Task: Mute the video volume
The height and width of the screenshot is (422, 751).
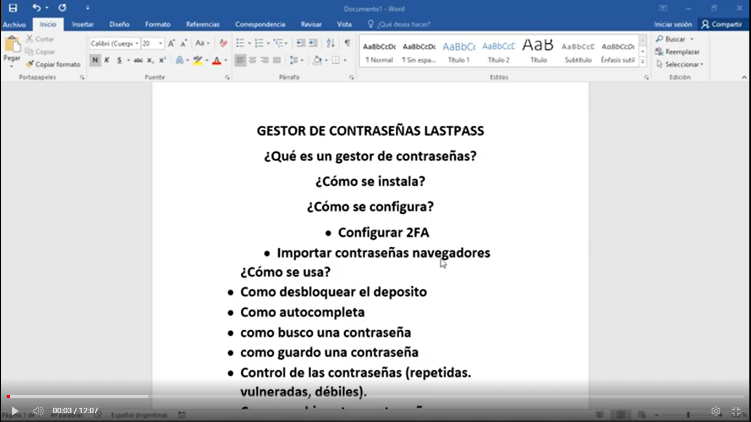Action: (38, 411)
